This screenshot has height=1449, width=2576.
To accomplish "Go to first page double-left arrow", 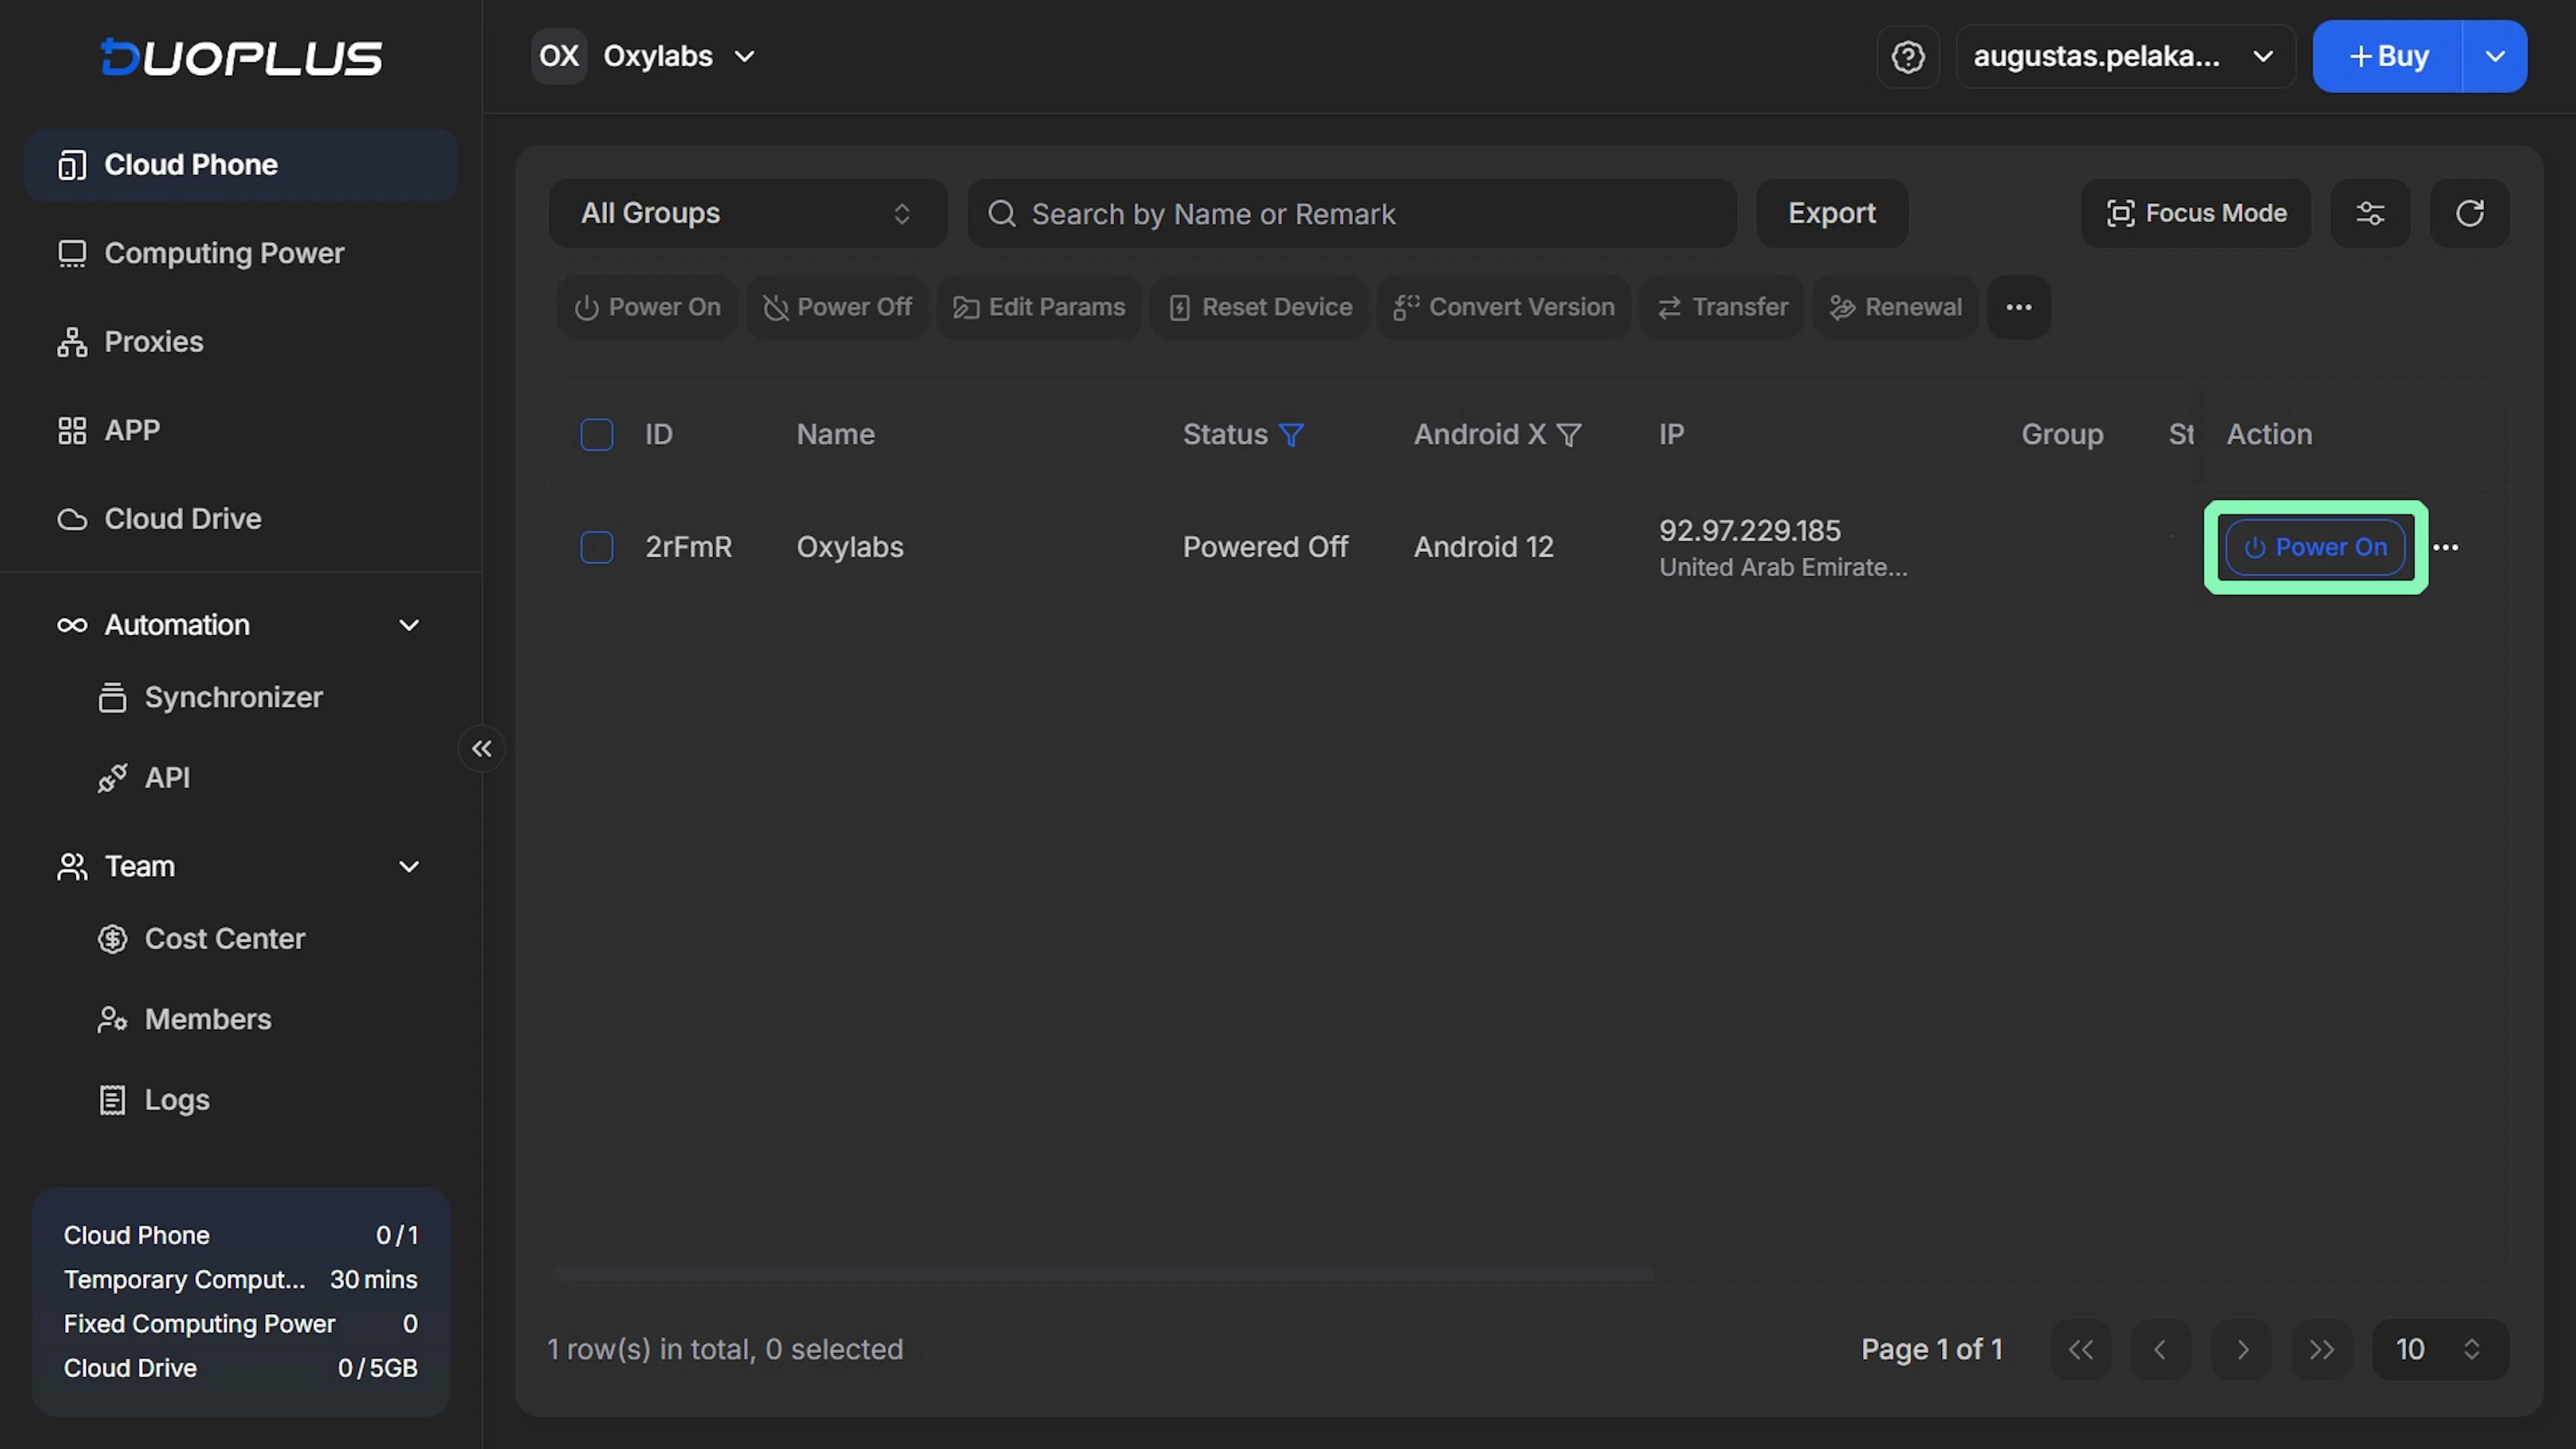I will 2081,1350.
